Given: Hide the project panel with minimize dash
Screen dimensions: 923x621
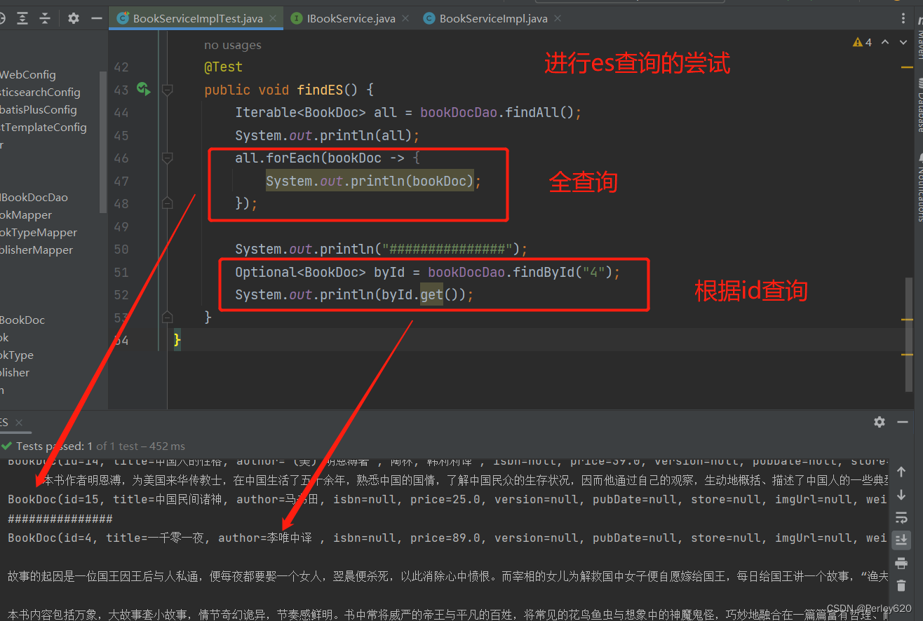Looking at the screenshot, I should tap(95, 18).
